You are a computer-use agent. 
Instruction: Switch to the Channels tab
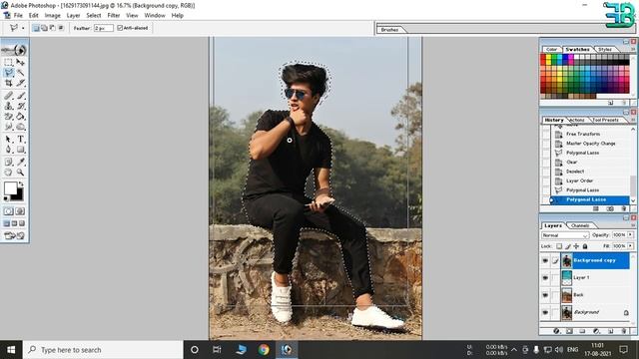579,225
